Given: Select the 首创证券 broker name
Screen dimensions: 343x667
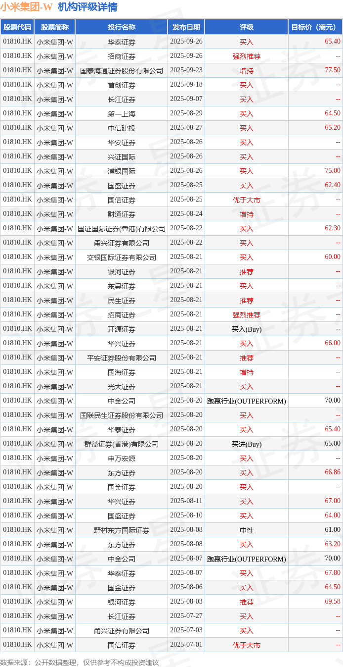Looking at the screenshot, I should 122,85.
